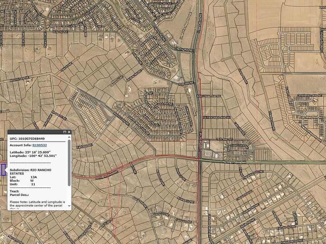This screenshot has width=326, height=244.
Task: Click the Latitude coordinate text
Action: [30, 152]
